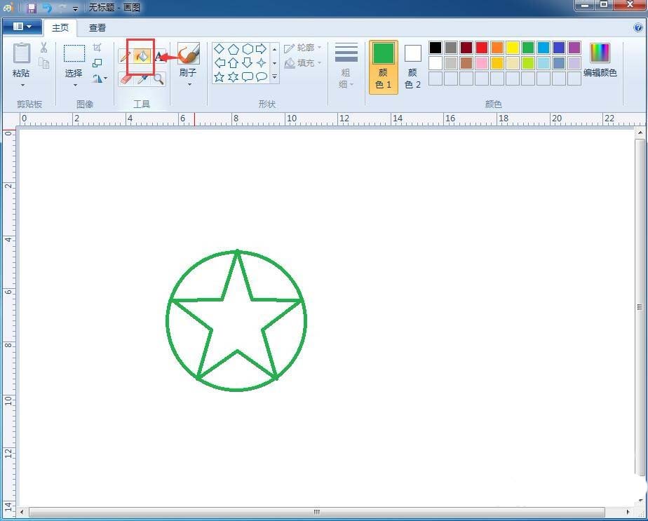This screenshot has width=648, height=521.
Task: Click the horizontal scrollbar right arrow
Action: point(628,513)
